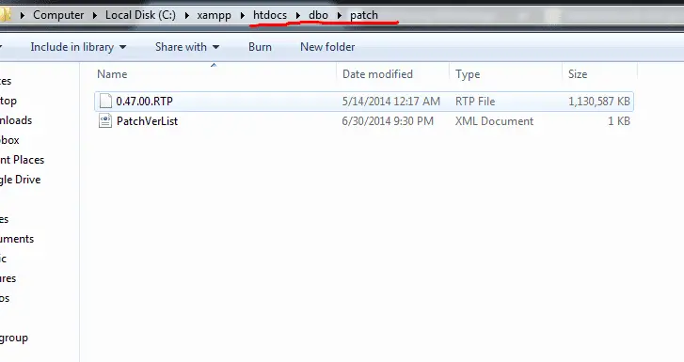Click the XML Document type cell
This screenshot has height=362, width=684.
(x=494, y=121)
